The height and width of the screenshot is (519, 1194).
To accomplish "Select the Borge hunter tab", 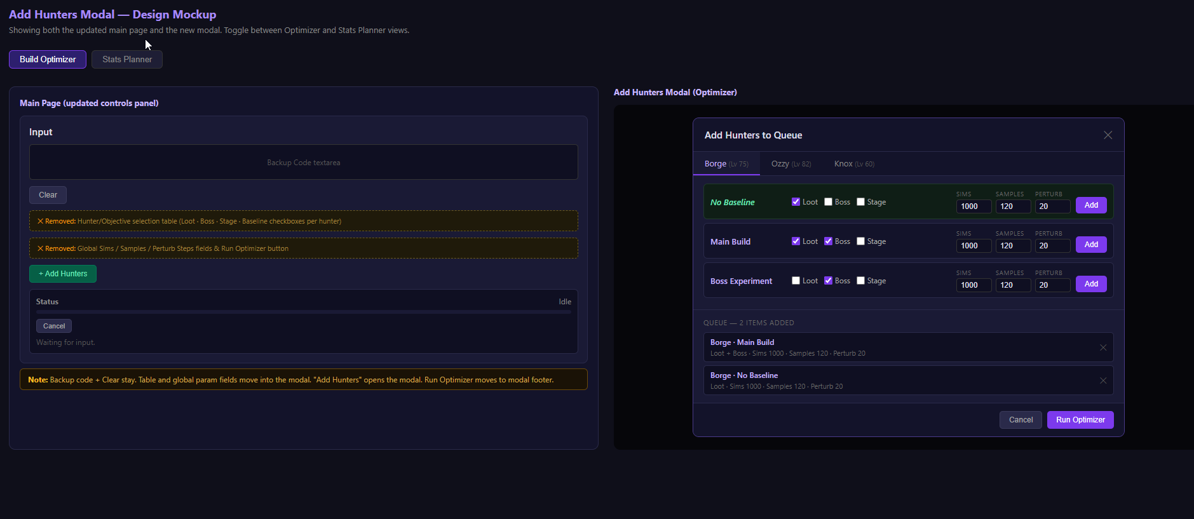I will click(726, 164).
